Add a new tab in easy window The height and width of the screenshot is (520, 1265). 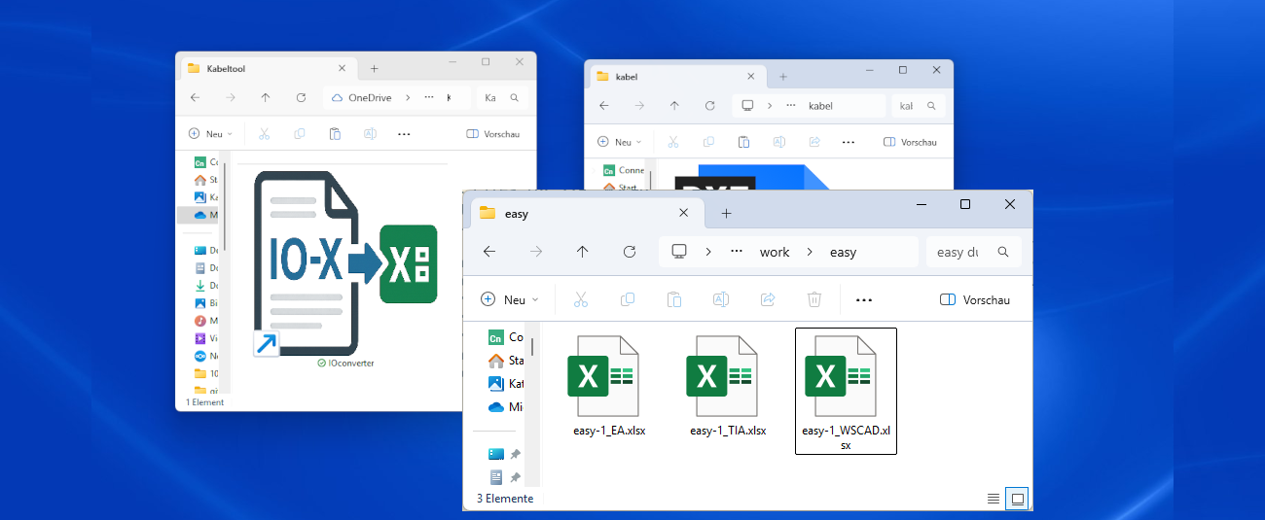(x=726, y=214)
